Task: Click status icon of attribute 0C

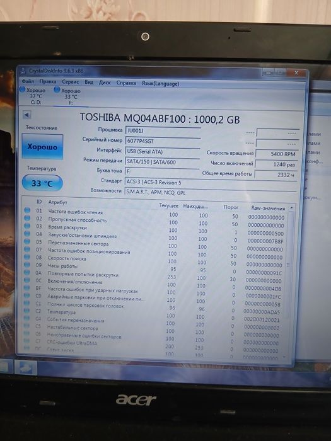Action: coord(26,280)
